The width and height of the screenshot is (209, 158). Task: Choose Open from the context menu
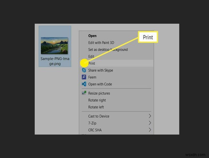pos(92,36)
